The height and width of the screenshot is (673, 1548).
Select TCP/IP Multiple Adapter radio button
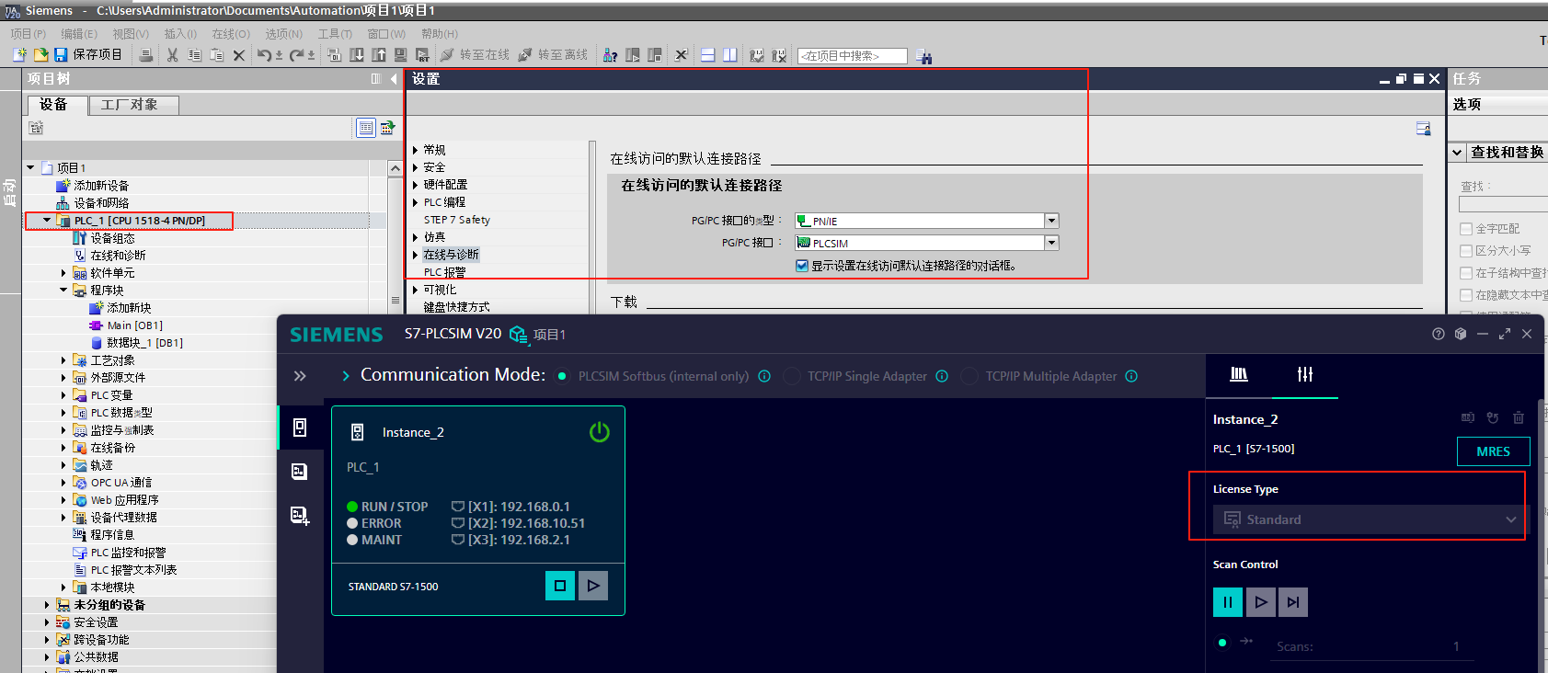coord(969,376)
